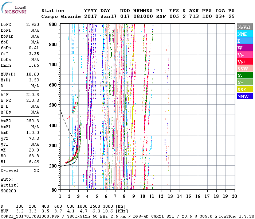Screen dimensions: 255x219
Task: Click the Artist5 auto-scaling label
Action: tap(9, 185)
